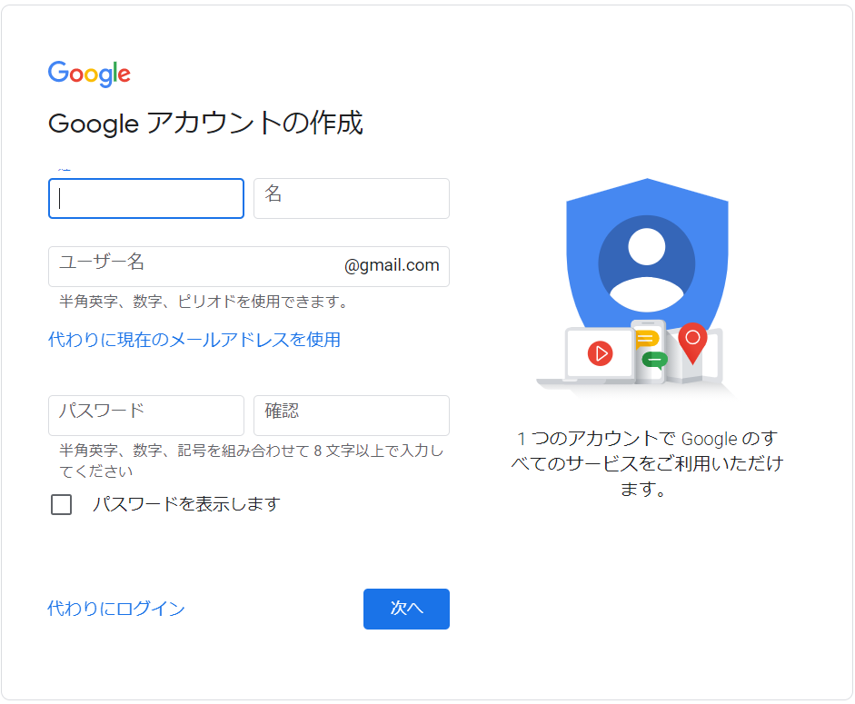Screen dimensions: 855x704
Task: Click the パスワード input field
Action: point(146,415)
